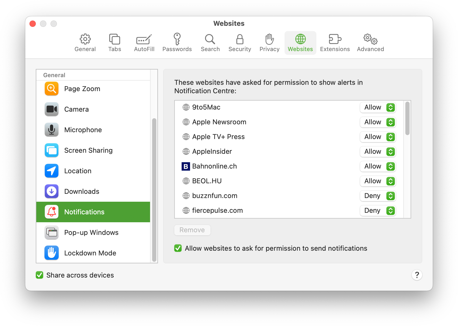Viewport: 458px width, 326px height.
Task: Open the permission dropdown for 9to5Mac
Action: click(378, 107)
